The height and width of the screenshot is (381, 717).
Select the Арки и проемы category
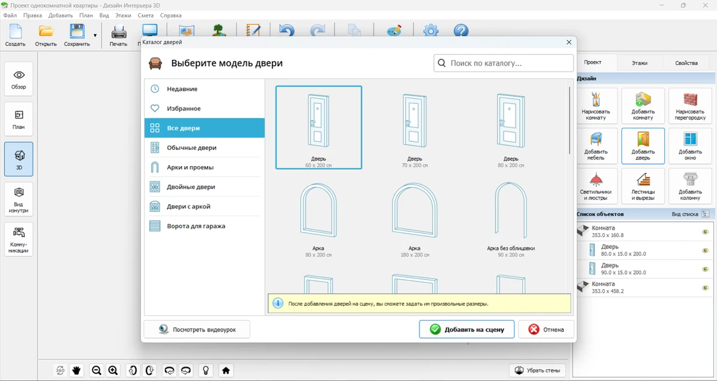coord(204,167)
